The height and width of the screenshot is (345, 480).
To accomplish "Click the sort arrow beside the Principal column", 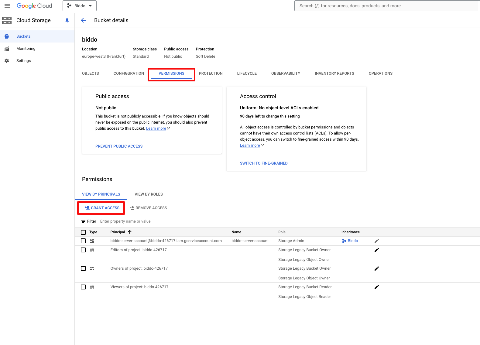I will 130,232.
